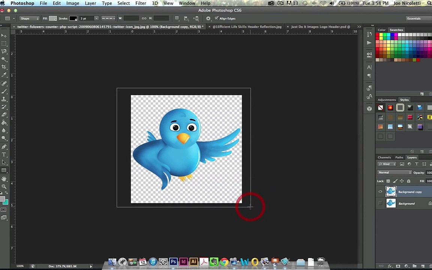Open the Normal blend mode dropdown
The image size is (432, 270).
point(394,172)
